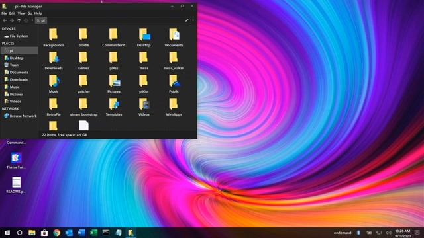Image resolution: width=424 pixels, height=238 pixels.
Task: Select the Games folder icon
Action: point(83,58)
